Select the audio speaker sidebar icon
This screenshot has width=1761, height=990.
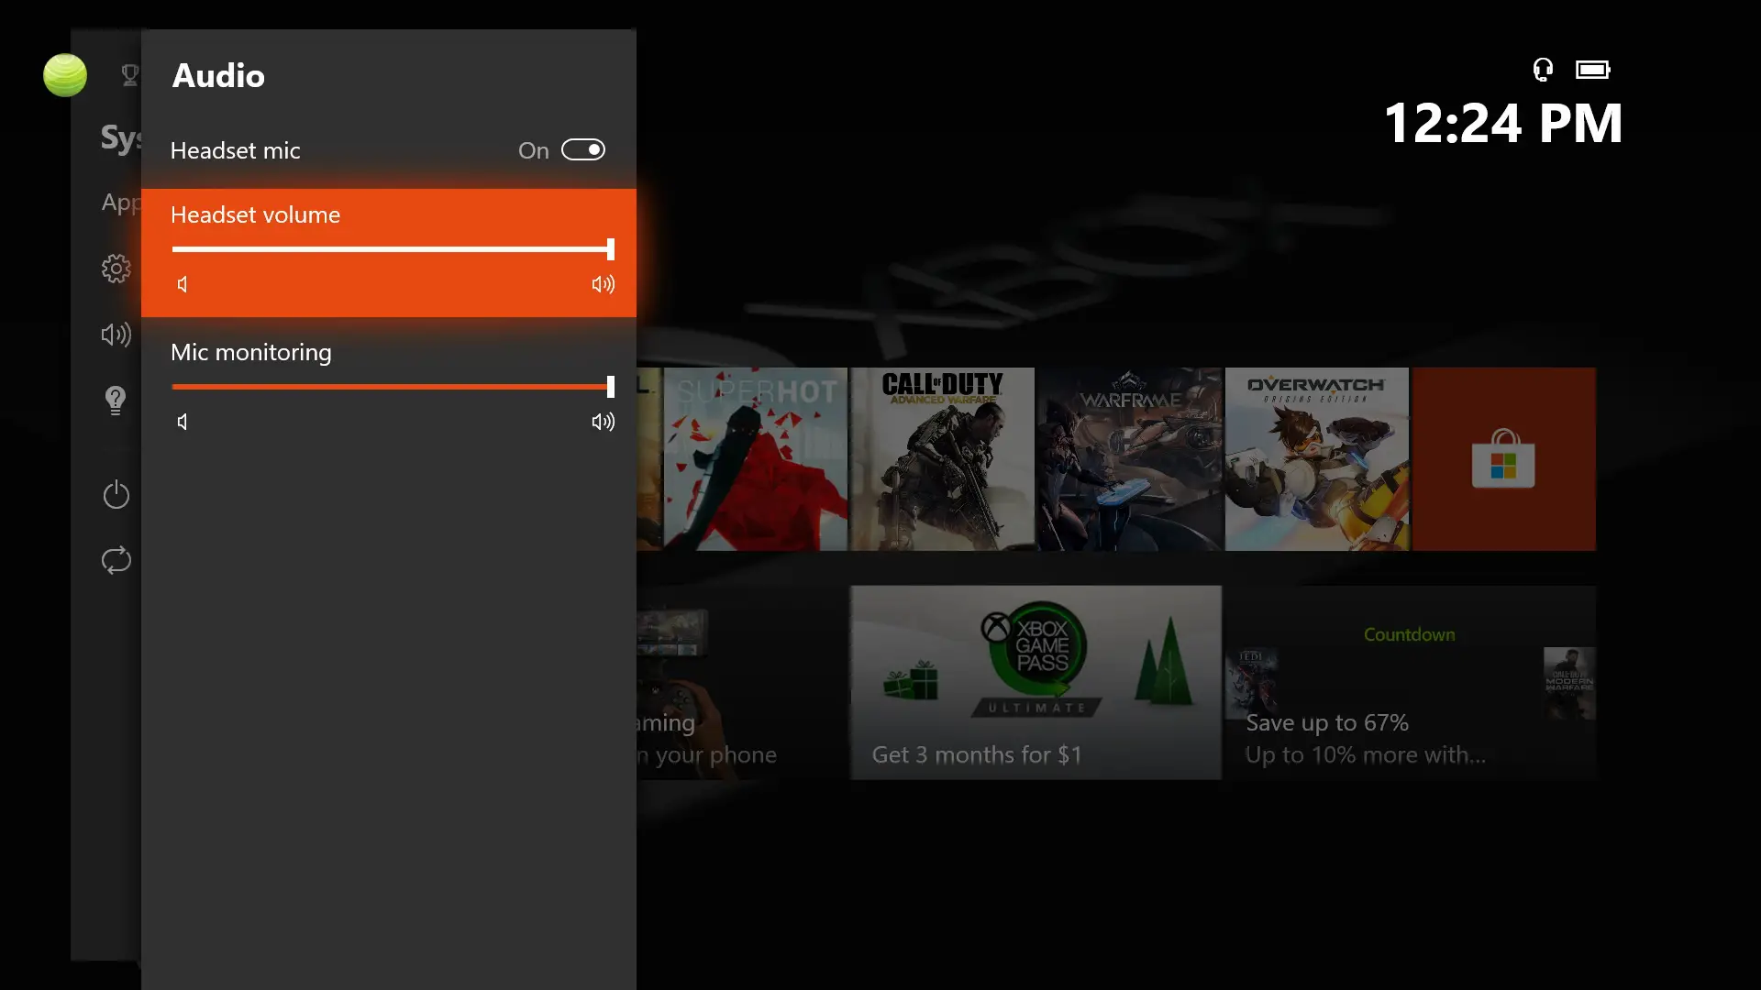(116, 335)
